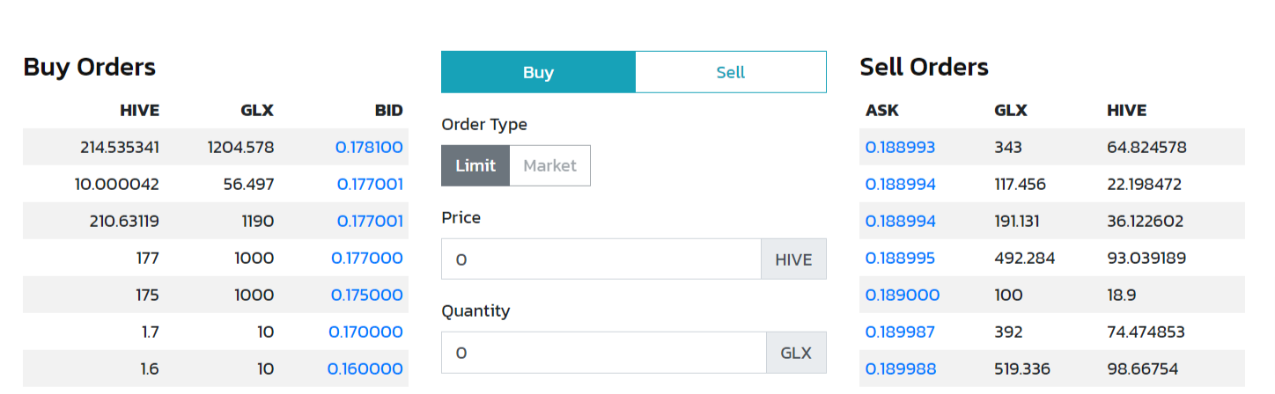Screen dimensions: 1275x394
Task: Select bid price 0.160000
Action: [x=365, y=368]
